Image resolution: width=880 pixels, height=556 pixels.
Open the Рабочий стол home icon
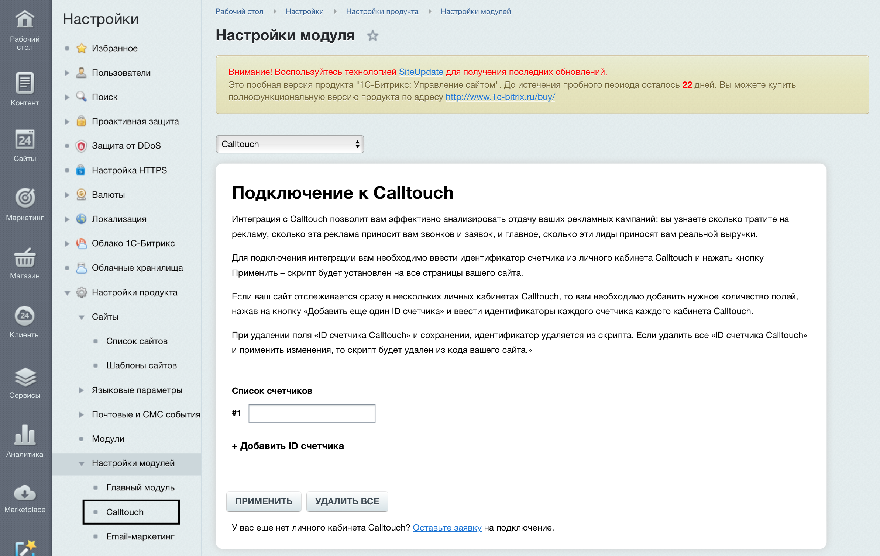pyautogui.click(x=25, y=19)
